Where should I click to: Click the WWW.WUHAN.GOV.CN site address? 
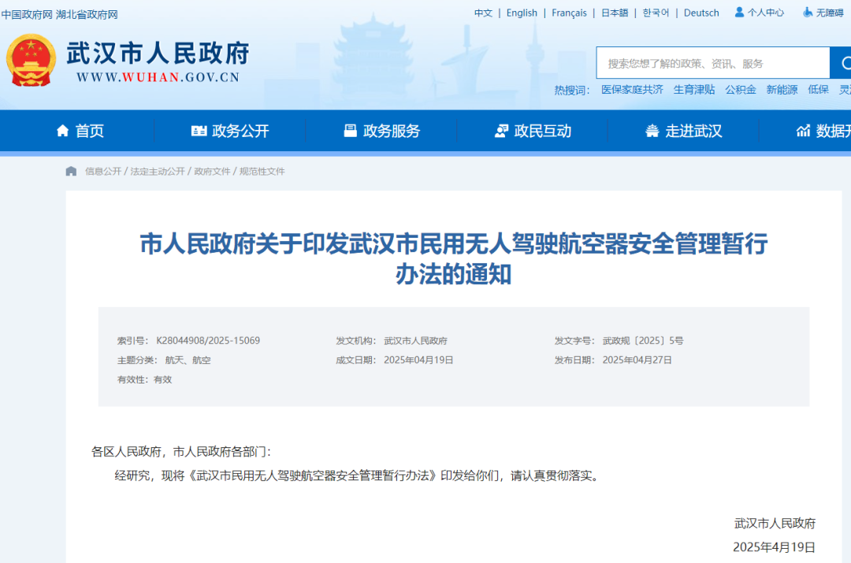158,78
